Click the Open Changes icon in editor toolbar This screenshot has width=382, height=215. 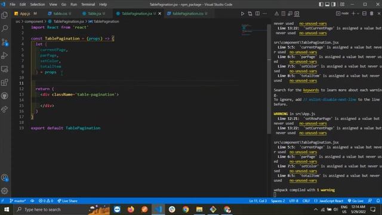250,14
